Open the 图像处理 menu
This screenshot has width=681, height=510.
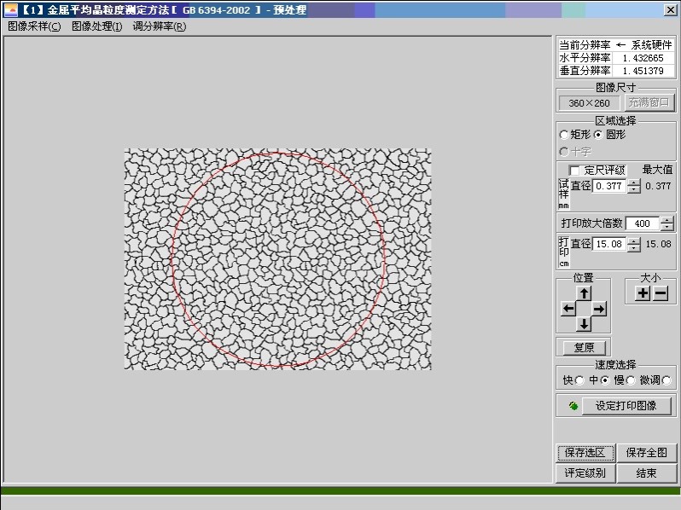96,26
